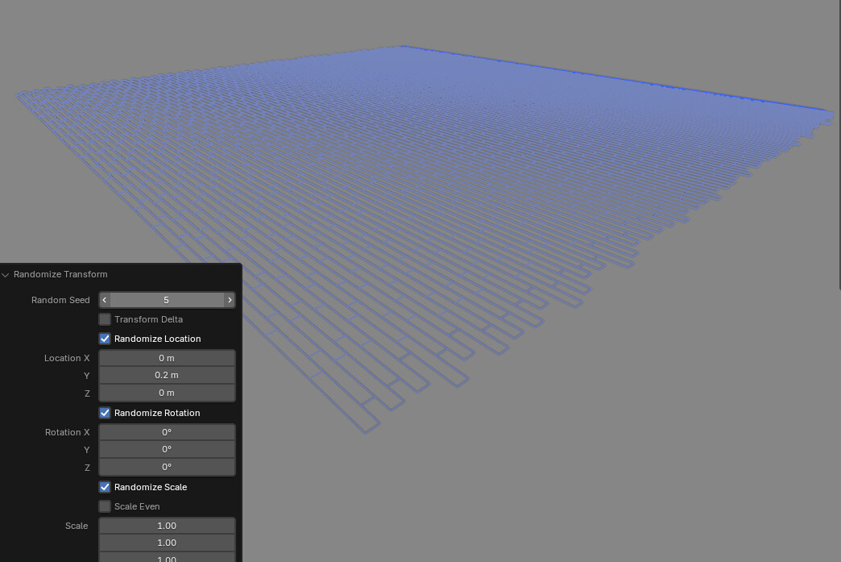Click the Location Z value field
This screenshot has width=841, height=562.
tap(167, 393)
